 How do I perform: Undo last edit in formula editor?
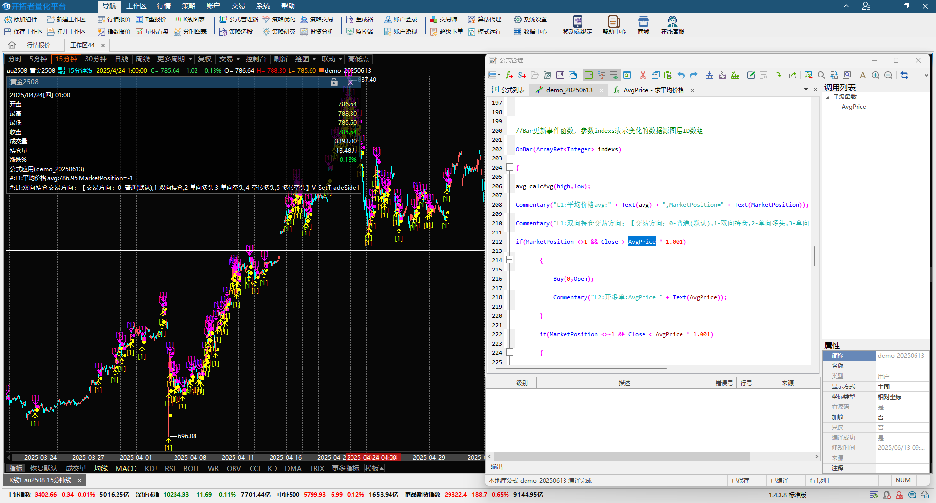(681, 75)
